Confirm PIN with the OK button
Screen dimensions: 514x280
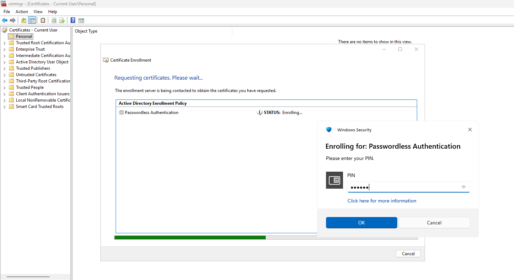(361, 223)
